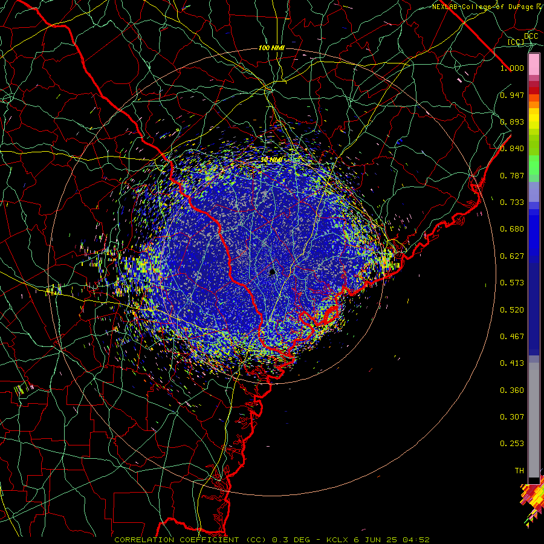Click the TH threshold label
The height and width of the screenshot is (544, 544).
(519, 471)
